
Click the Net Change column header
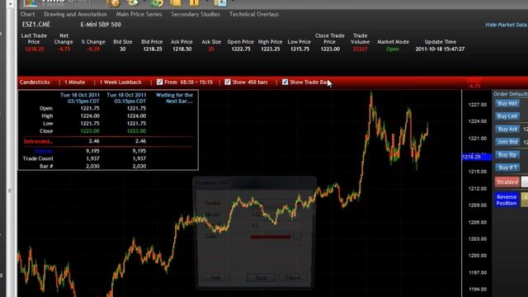[64, 39]
